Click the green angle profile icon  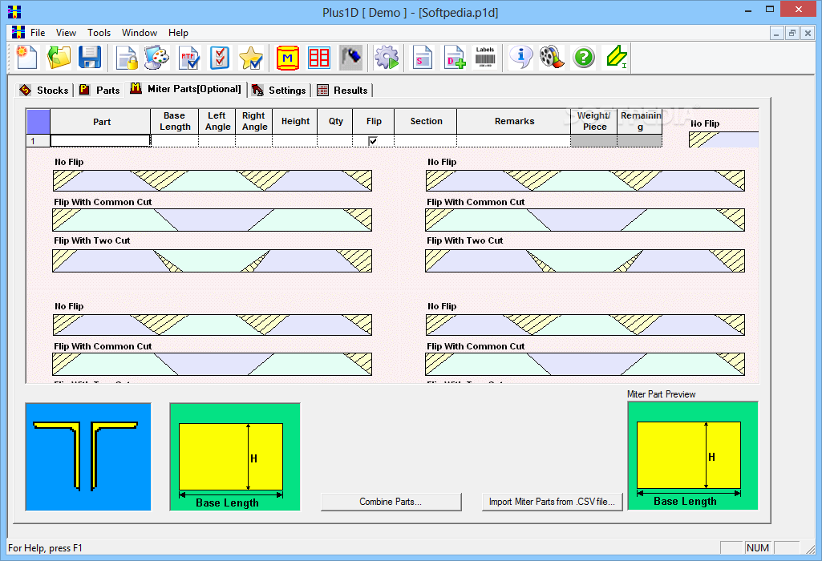pos(616,57)
